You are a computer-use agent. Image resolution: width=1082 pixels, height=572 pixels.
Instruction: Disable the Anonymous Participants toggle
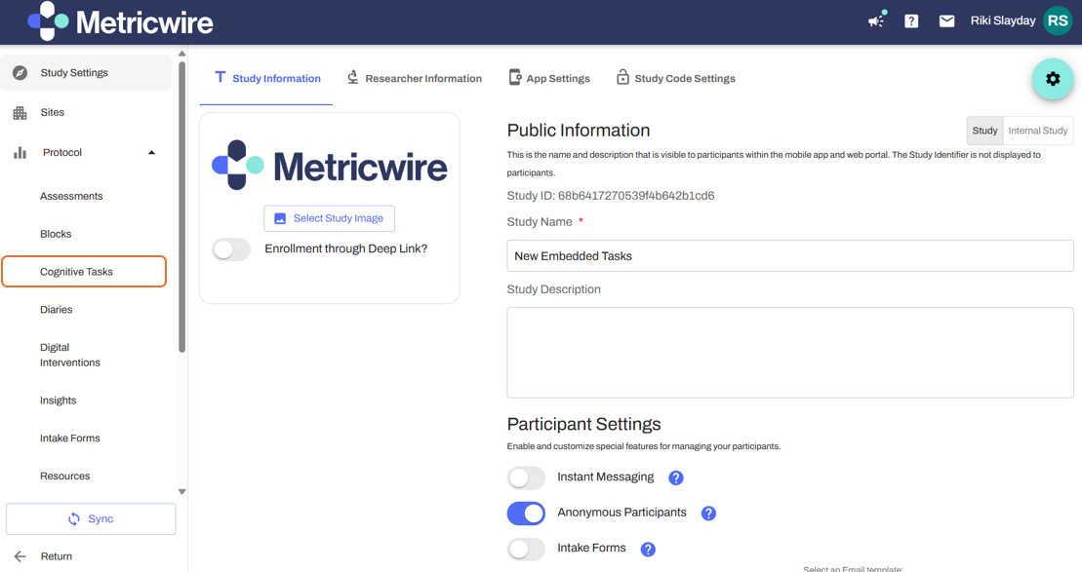(526, 514)
